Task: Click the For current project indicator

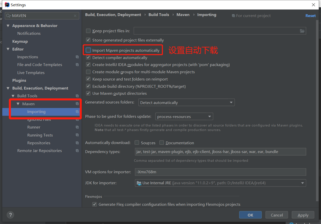Action: pyautogui.click(x=251, y=16)
